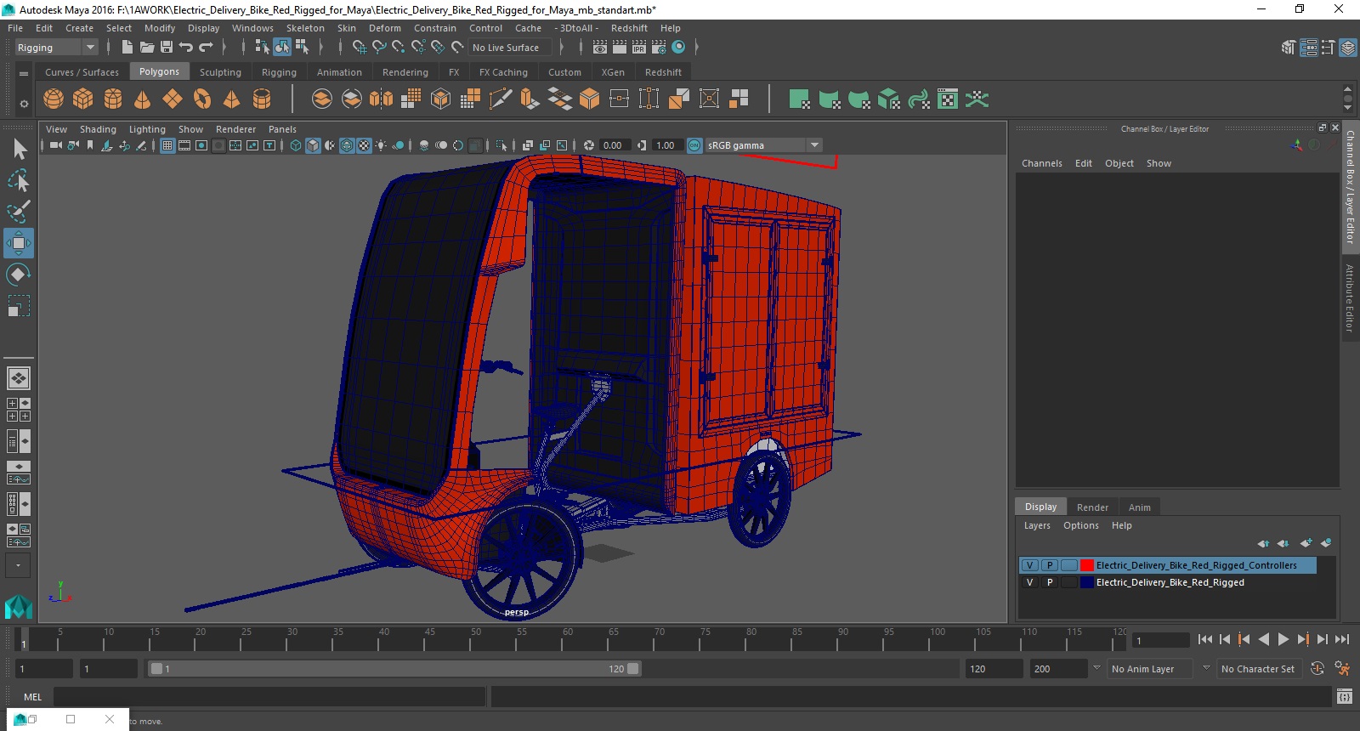Viewport: 1360px width, 731px height.
Task: Open the quick layout options arrow button
Action: click(x=19, y=565)
